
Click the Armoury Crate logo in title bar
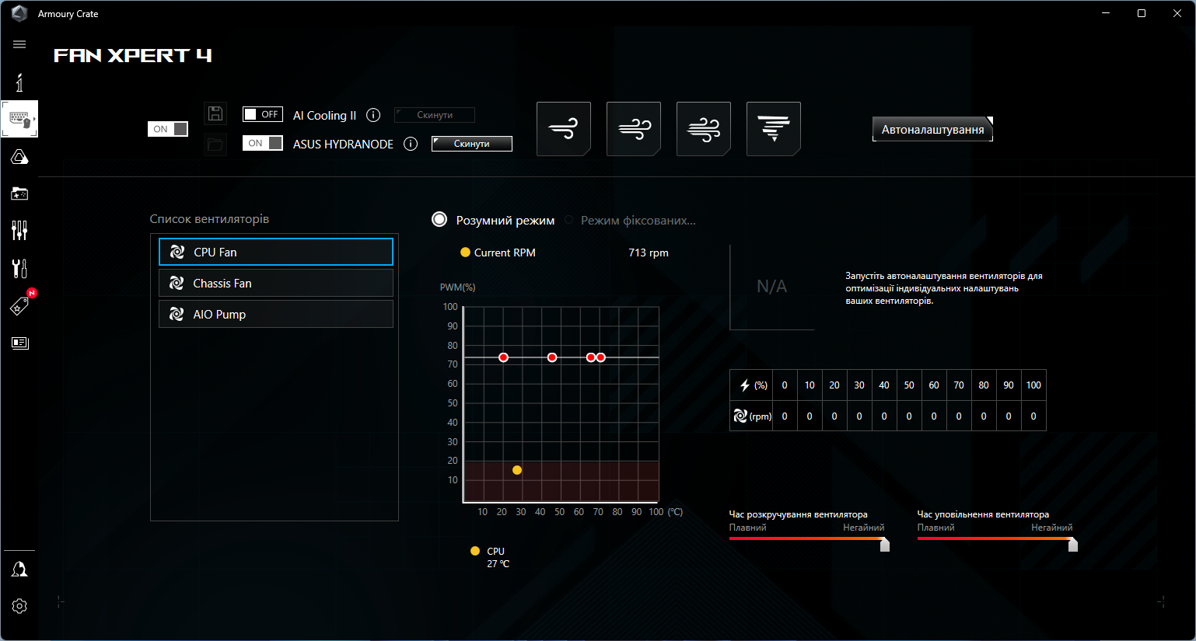(x=19, y=13)
